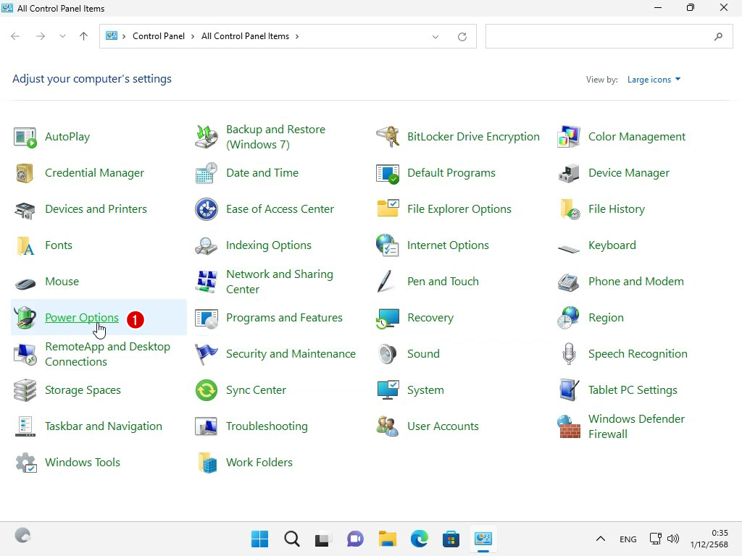Expand the address bar history dropdown
The height and width of the screenshot is (556, 742).
[x=435, y=36]
